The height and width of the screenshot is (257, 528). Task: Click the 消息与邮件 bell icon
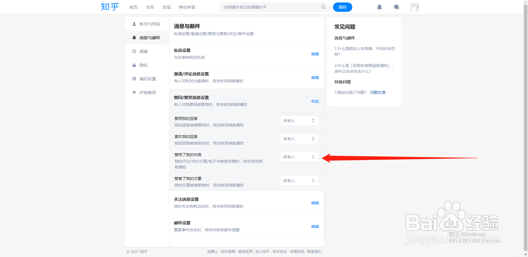click(x=134, y=38)
